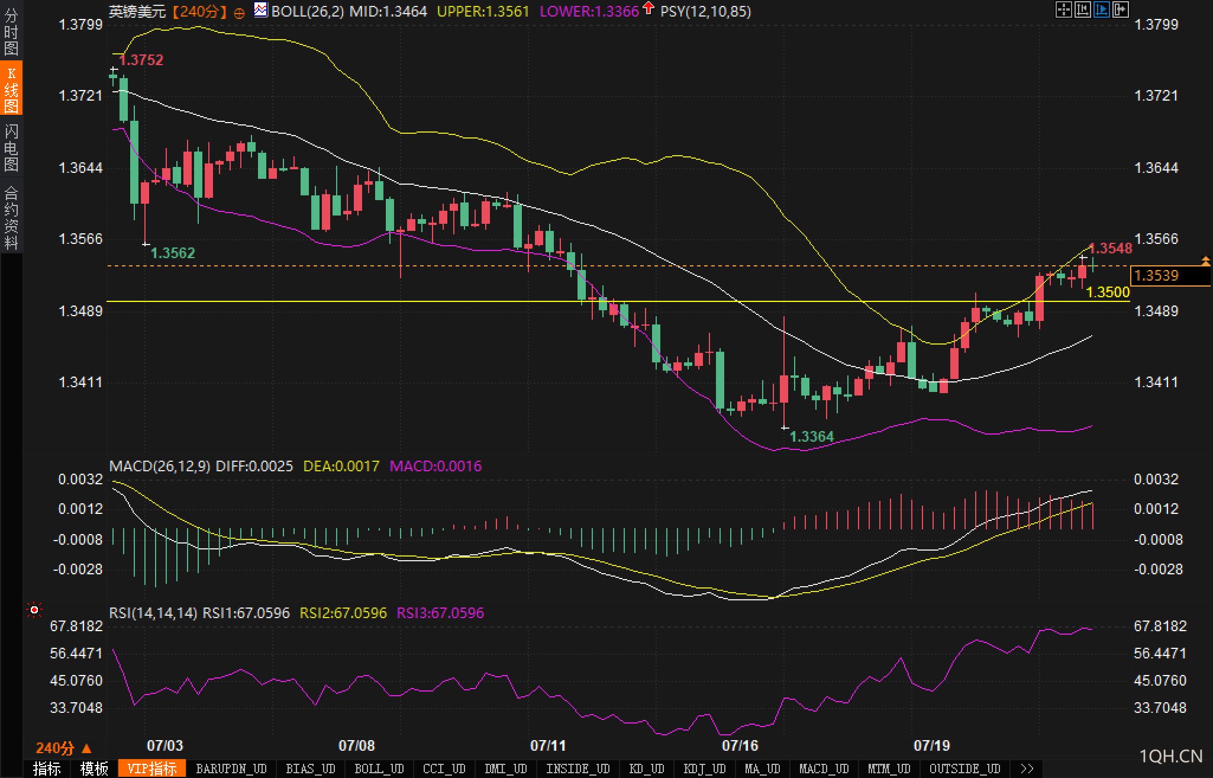Image resolution: width=1213 pixels, height=778 pixels.
Task: Expand more indicators with the >> arrow
Action: (1027, 769)
